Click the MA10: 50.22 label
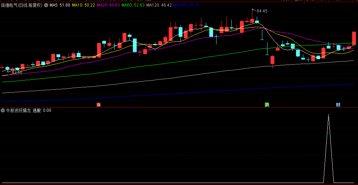This screenshot has height=185, width=358. 83,5
